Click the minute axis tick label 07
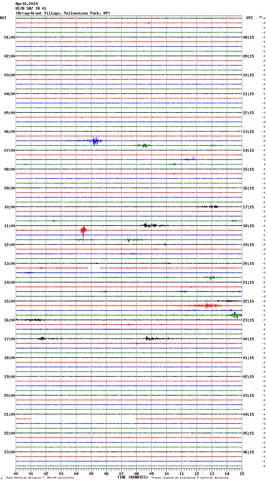This screenshot has width=267, height=482. [x=121, y=474]
